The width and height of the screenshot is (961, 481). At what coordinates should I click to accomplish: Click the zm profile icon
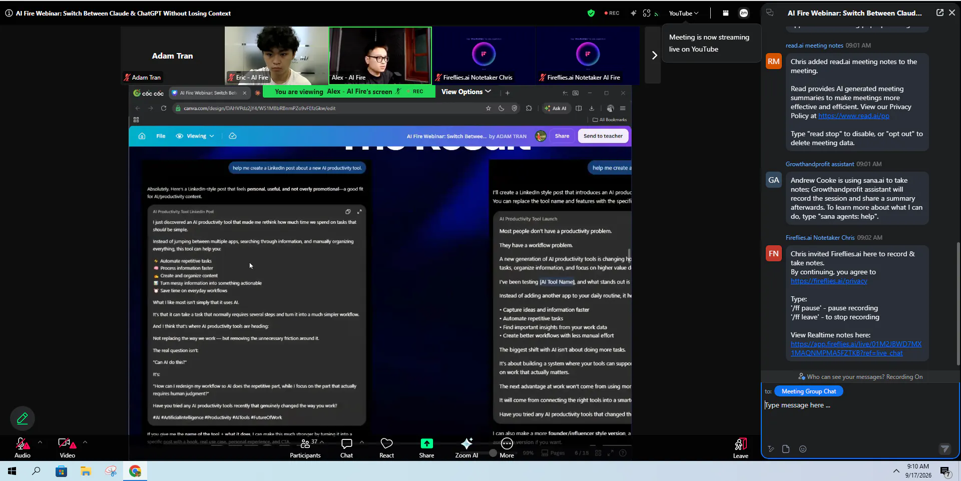(744, 14)
